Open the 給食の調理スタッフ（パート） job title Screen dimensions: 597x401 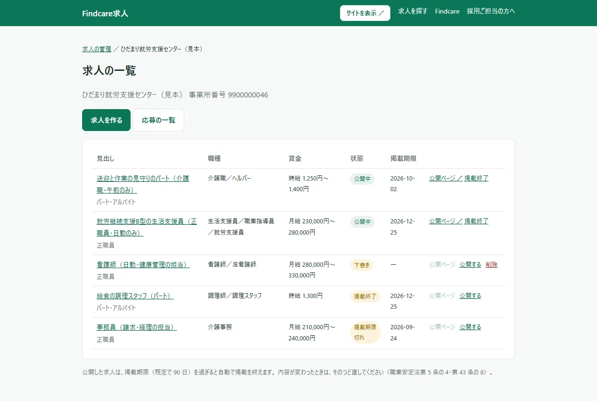coord(135,296)
